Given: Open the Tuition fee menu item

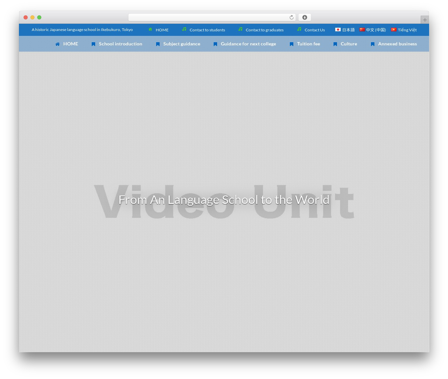Looking at the screenshot, I should (x=308, y=44).
